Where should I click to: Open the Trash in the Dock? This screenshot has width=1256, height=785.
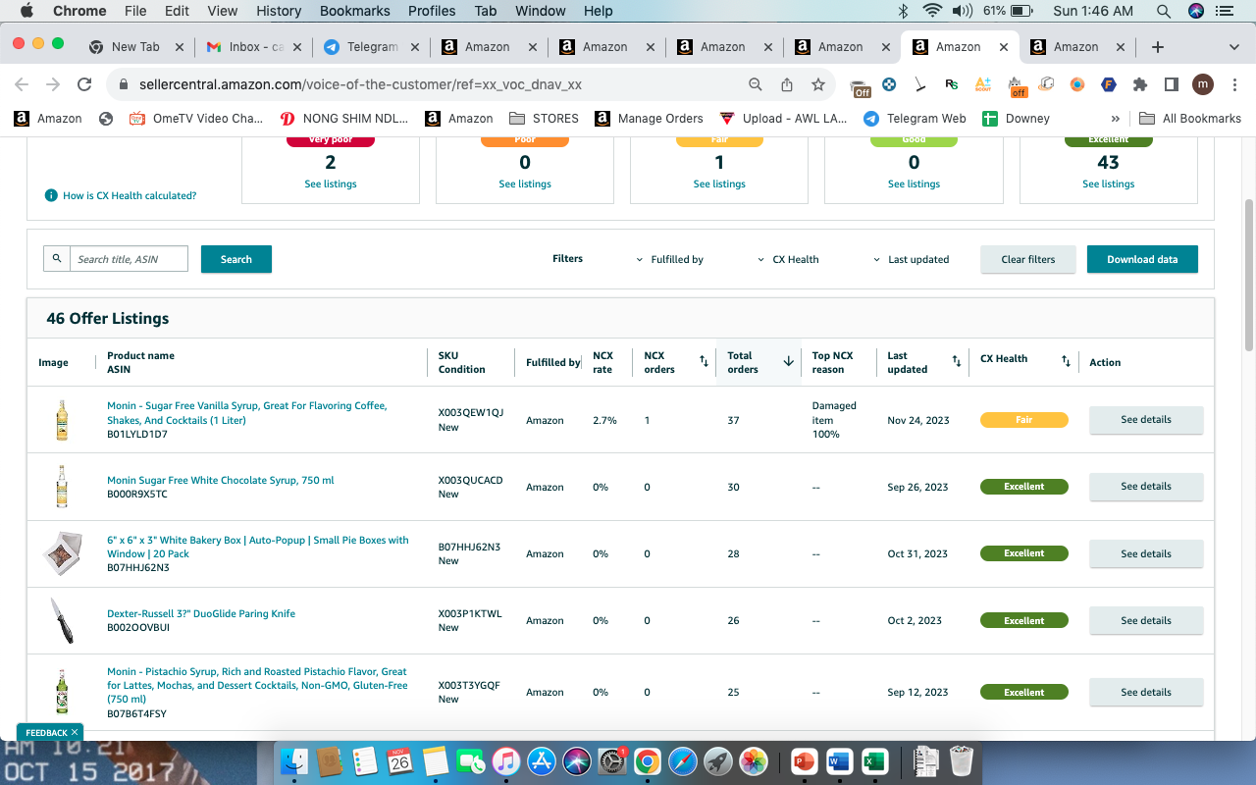coord(962,760)
